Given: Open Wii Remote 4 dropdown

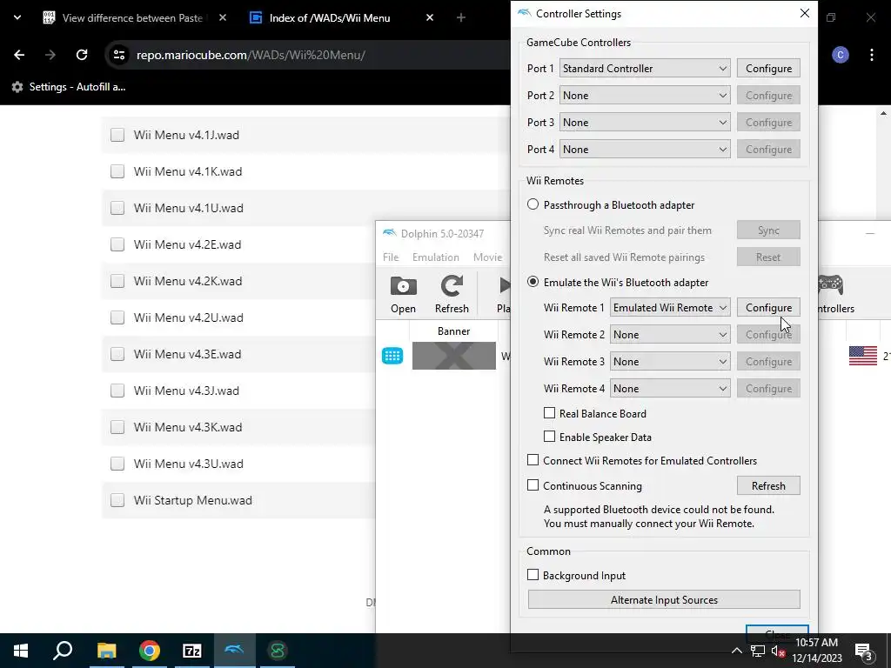Looking at the screenshot, I should click(670, 389).
